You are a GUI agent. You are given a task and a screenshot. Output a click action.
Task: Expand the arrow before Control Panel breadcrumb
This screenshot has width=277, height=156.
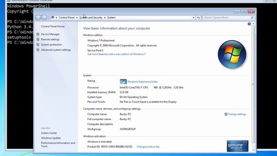pyautogui.click(x=56, y=17)
